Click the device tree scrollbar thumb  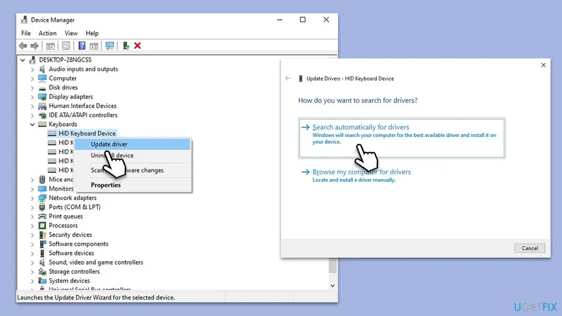(333, 264)
